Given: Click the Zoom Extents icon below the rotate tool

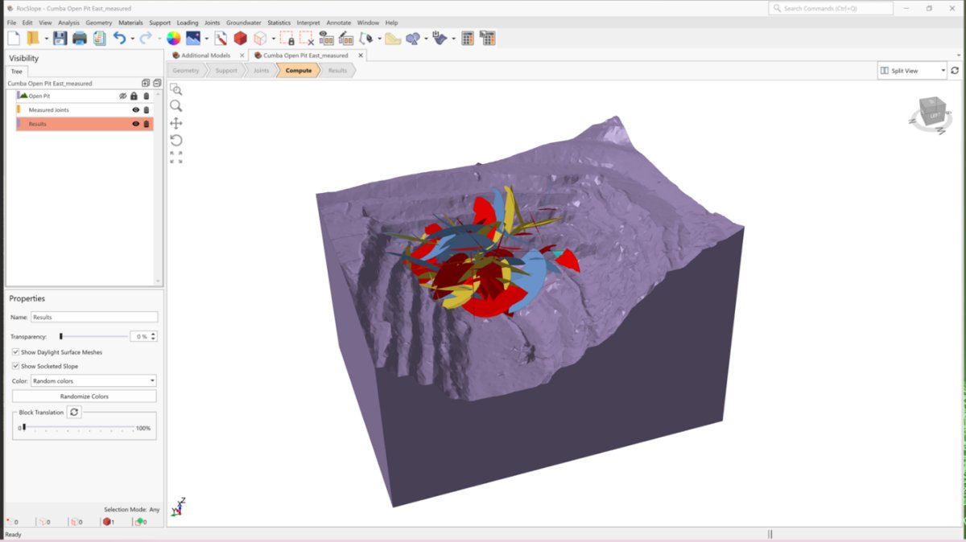Looking at the screenshot, I should 176,158.
